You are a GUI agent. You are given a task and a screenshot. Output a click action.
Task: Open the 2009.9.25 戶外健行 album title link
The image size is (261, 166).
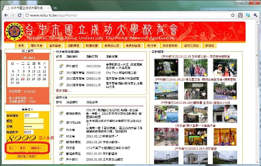(195, 149)
